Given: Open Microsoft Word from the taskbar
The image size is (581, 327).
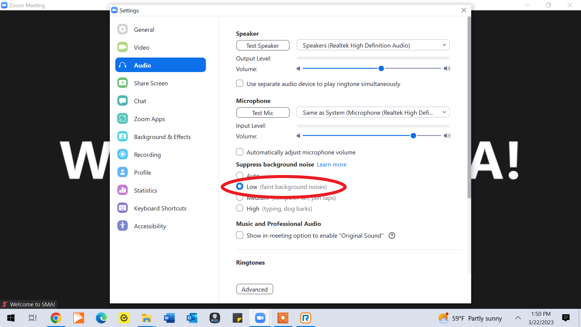Looking at the screenshot, I should [169, 318].
